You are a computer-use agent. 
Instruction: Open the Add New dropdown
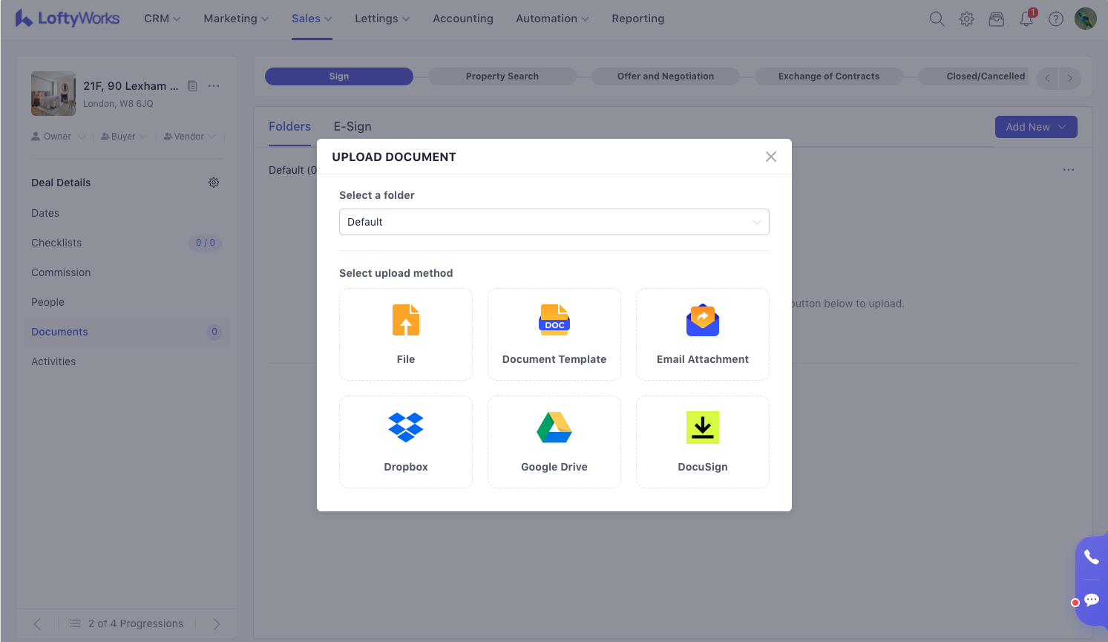tap(1035, 127)
